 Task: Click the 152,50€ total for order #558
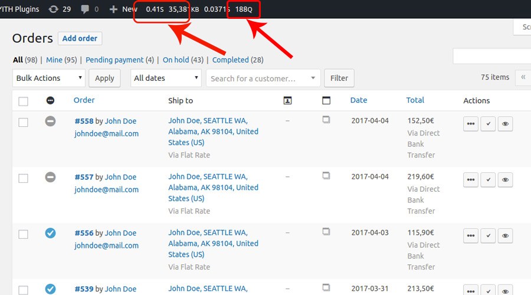click(421, 121)
